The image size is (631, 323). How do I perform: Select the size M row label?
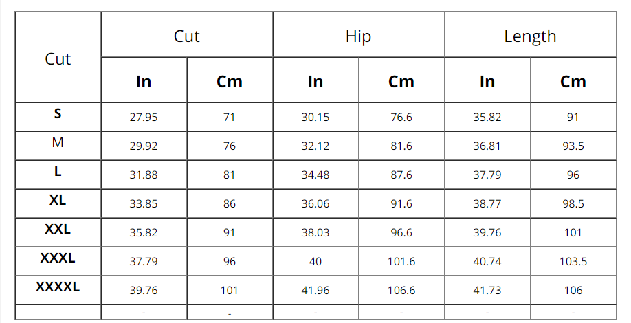[x=58, y=143]
